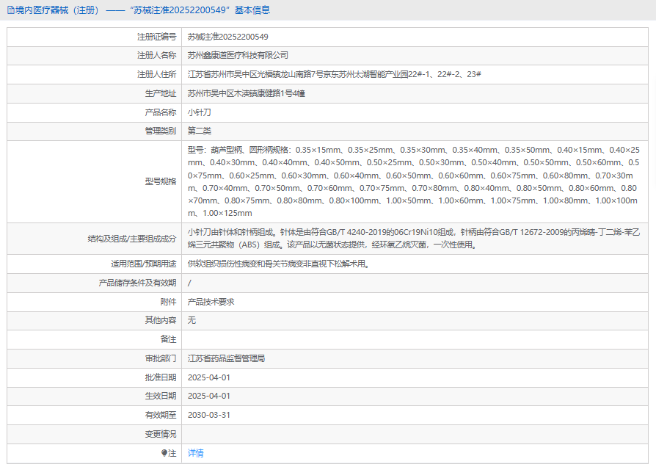Click the 附件 label
Viewport: 656px width, 467px height.
pyautogui.click(x=169, y=302)
